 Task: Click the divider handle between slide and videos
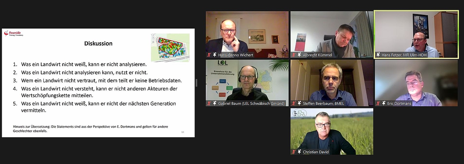pyautogui.click(x=197, y=83)
